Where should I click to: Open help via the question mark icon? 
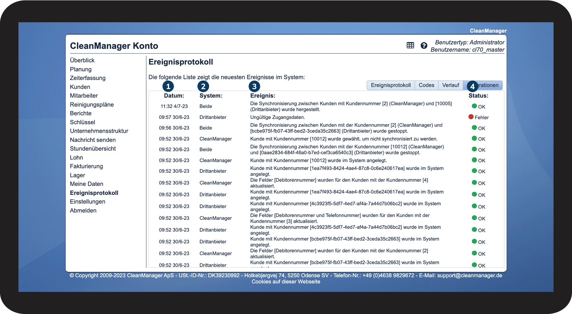coord(424,46)
